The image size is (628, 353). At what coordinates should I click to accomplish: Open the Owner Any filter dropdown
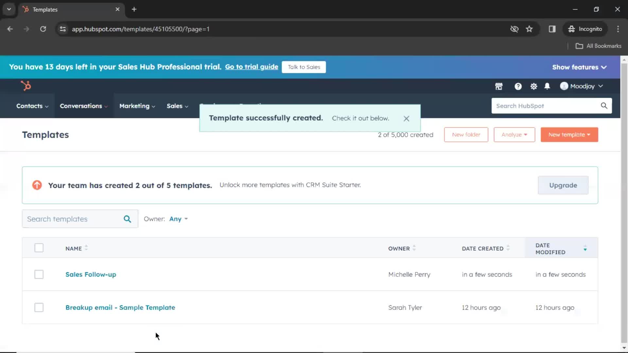pos(179,219)
